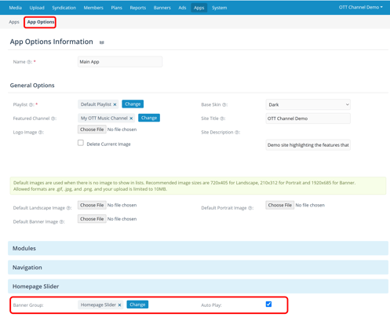Click the icon beside App Options Information heading

click(x=102, y=42)
